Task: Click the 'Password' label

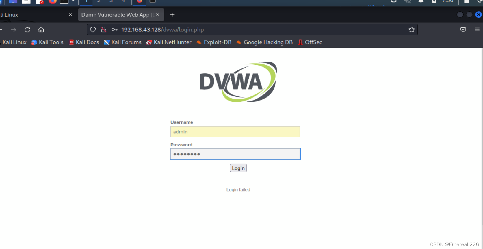Action: point(181,145)
